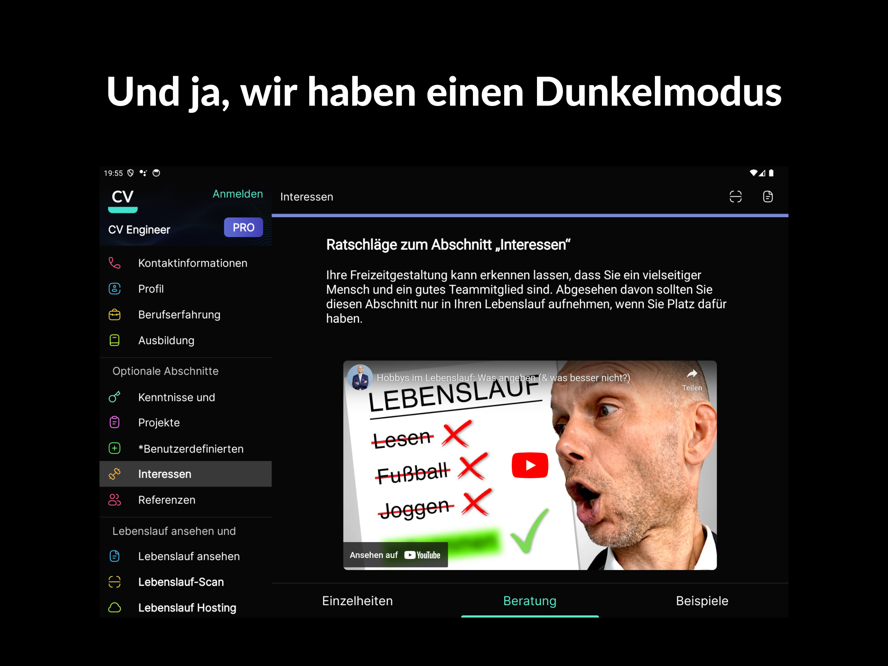Select the Benutzerdefinierten sidebar entry
The height and width of the screenshot is (666, 888).
tap(191, 449)
